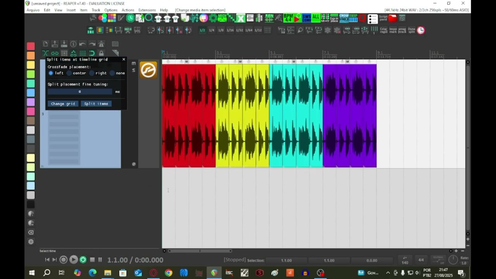Viewport: 496px width, 279px height.
Task: Click the selection start field 1.1.00
Action: 286,260
